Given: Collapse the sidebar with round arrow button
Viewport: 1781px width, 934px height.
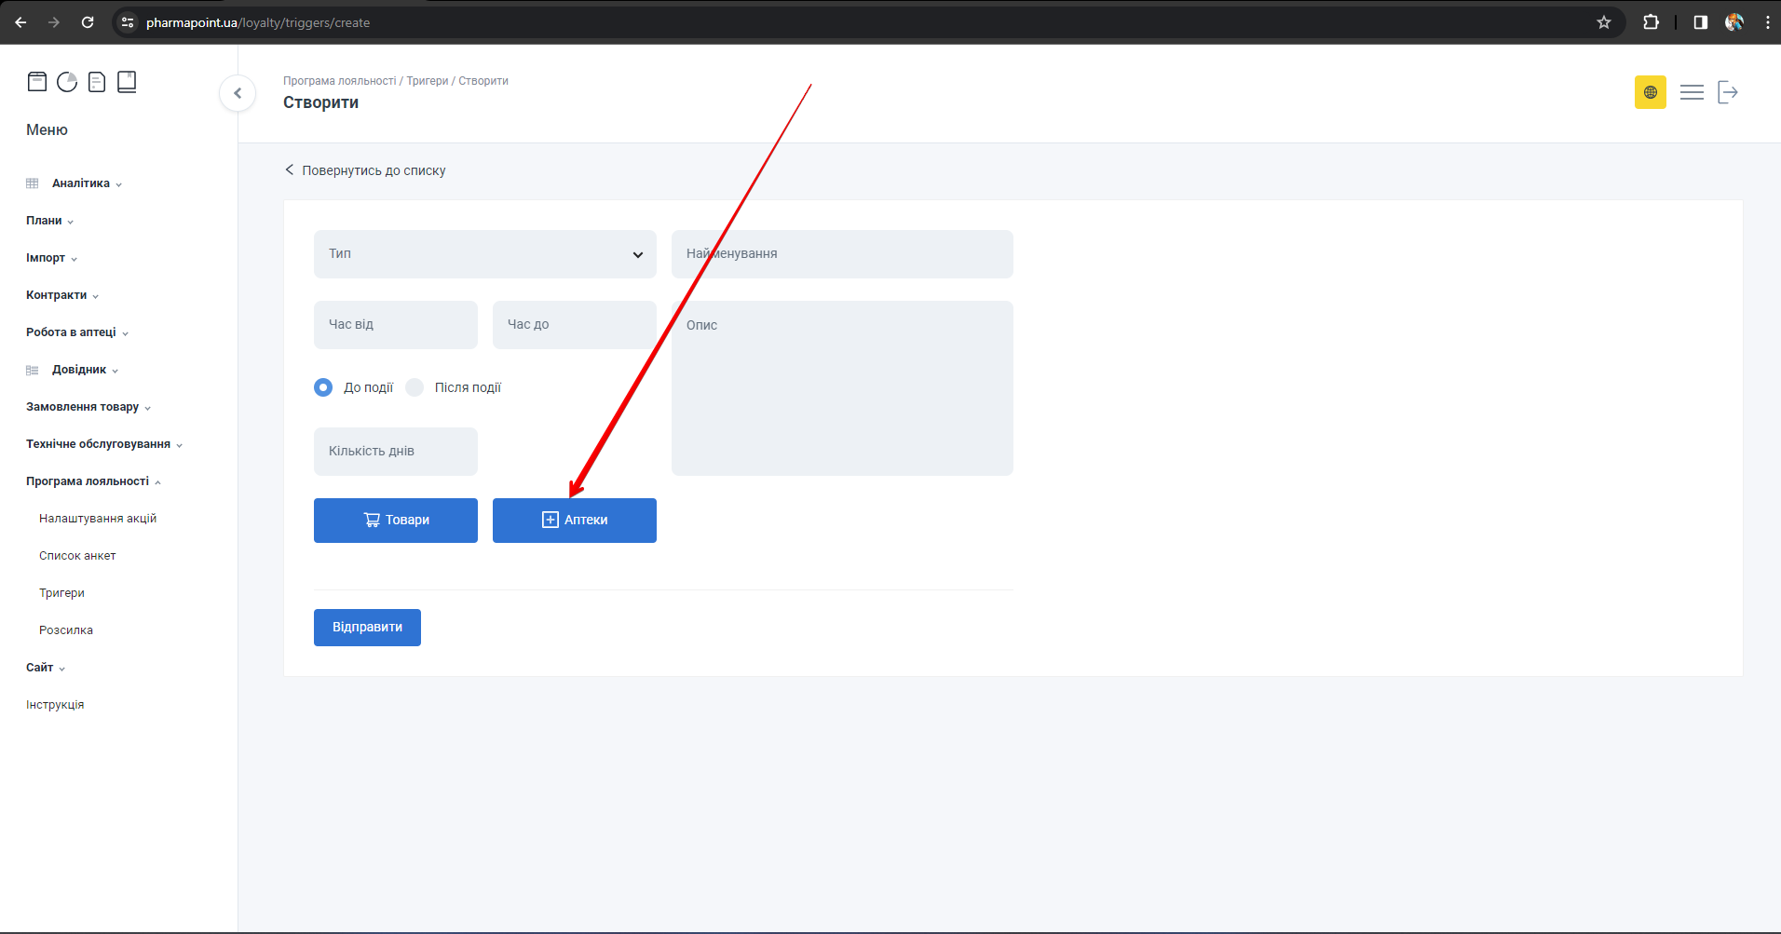Looking at the screenshot, I should (238, 93).
